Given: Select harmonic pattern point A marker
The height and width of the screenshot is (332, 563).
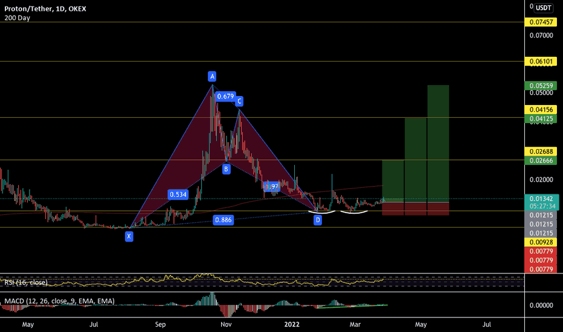Looking at the screenshot, I should (212, 77).
